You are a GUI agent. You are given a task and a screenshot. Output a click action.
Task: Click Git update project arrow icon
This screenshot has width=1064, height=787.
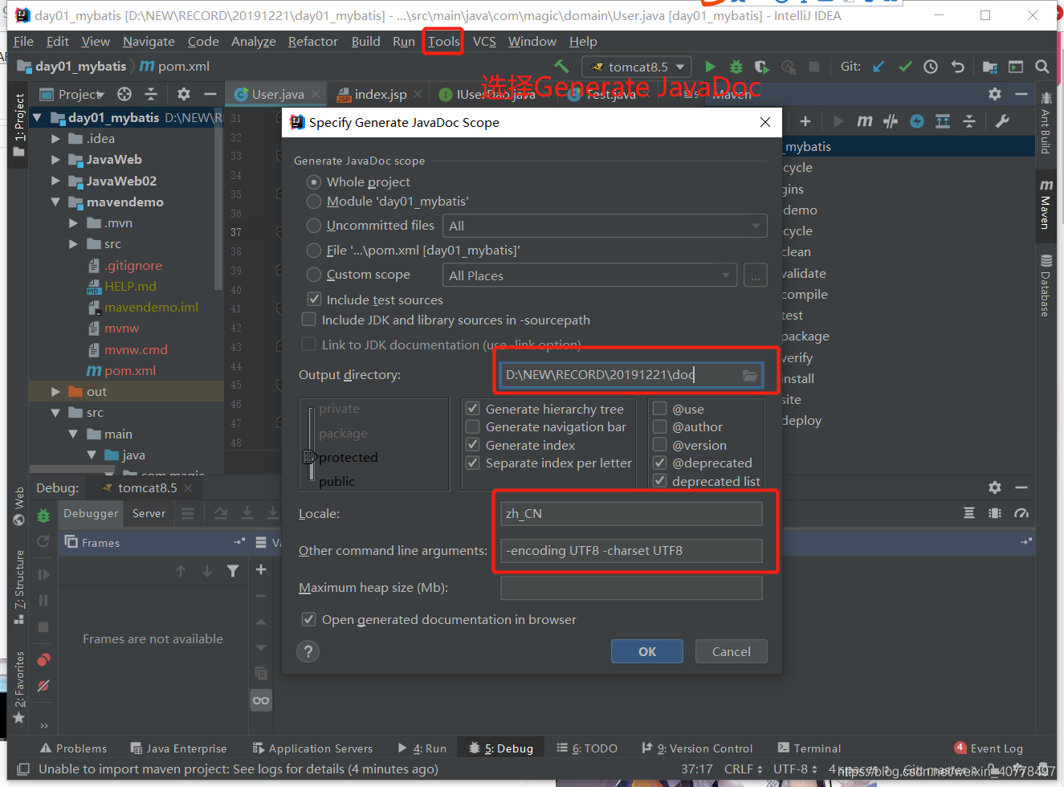(879, 67)
